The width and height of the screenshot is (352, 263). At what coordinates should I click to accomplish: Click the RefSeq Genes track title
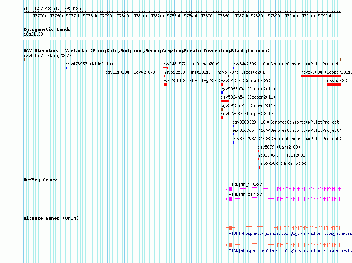tap(40, 180)
